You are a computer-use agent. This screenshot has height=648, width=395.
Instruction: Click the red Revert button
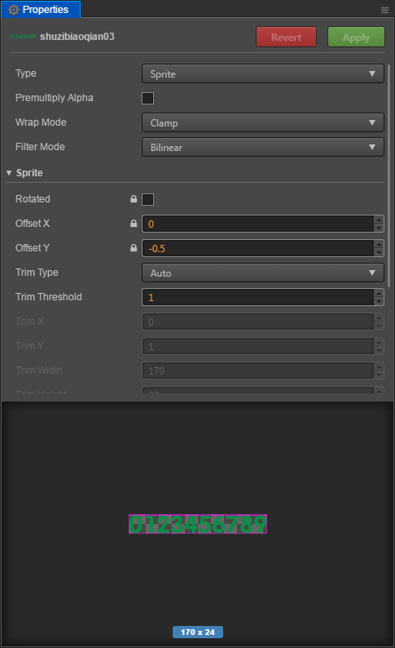click(x=286, y=38)
